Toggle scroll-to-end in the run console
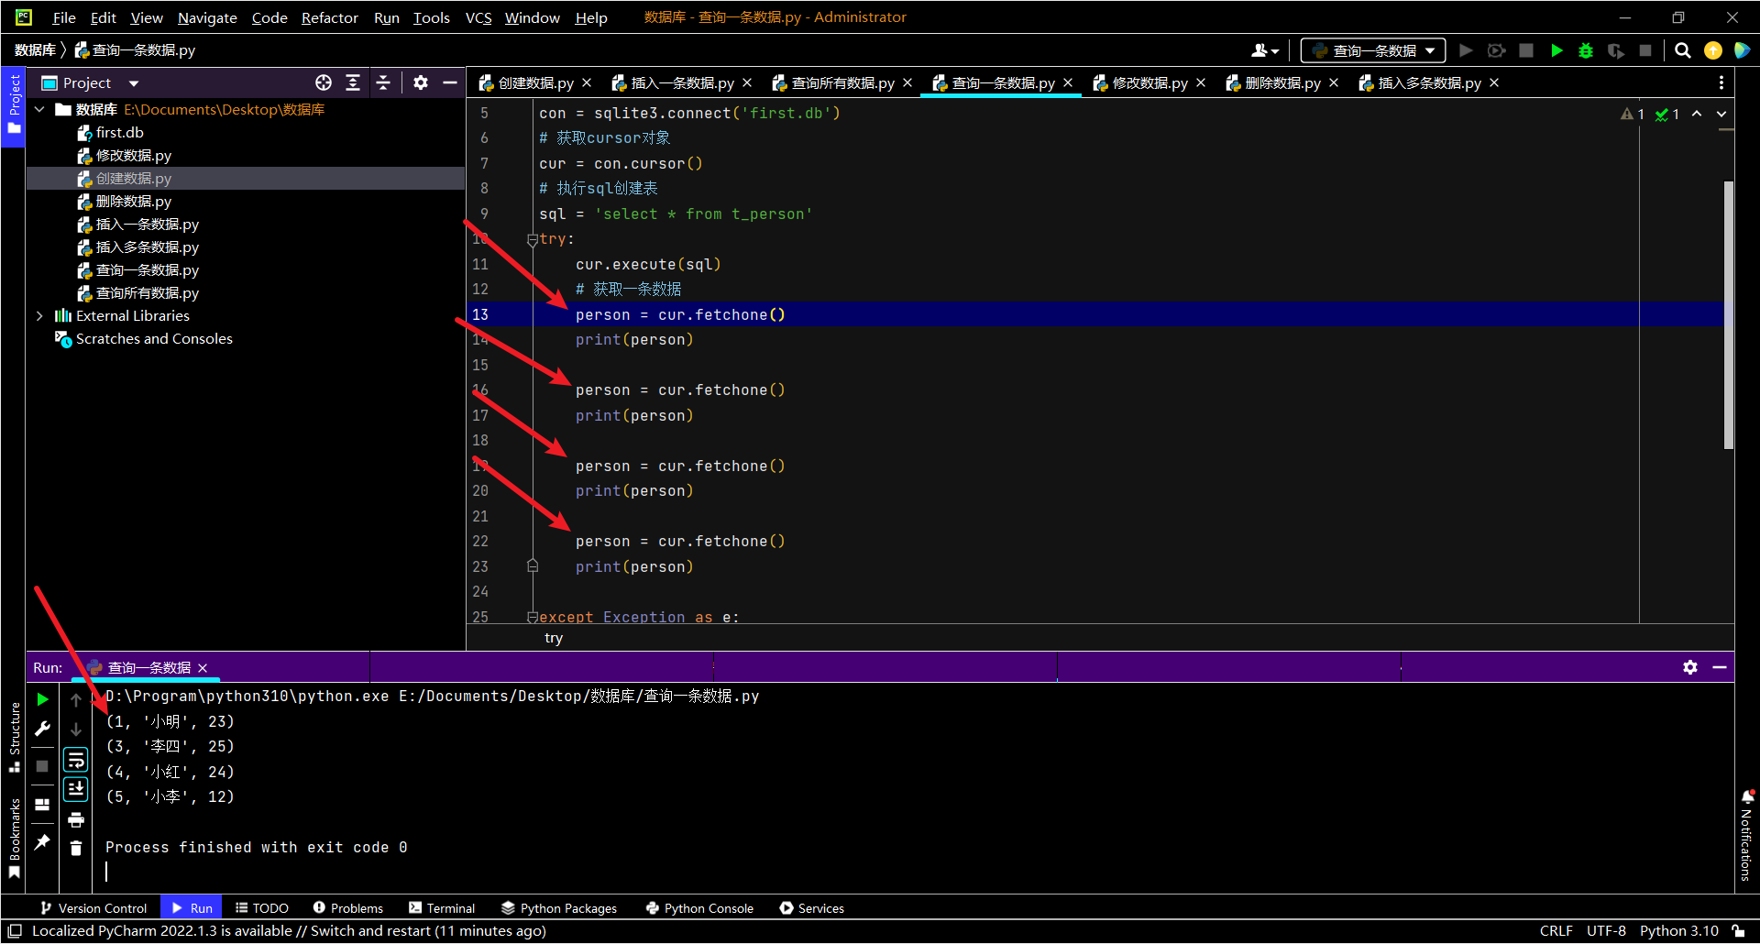Image resolution: width=1760 pixels, height=944 pixels. (76, 788)
